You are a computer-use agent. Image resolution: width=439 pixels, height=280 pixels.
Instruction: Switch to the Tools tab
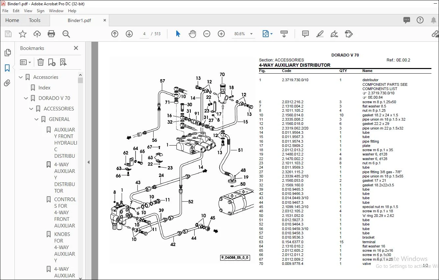pos(35,20)
